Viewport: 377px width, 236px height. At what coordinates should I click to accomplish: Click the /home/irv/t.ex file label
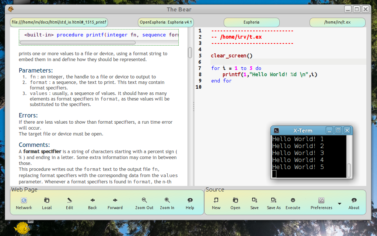pos(337,22)
